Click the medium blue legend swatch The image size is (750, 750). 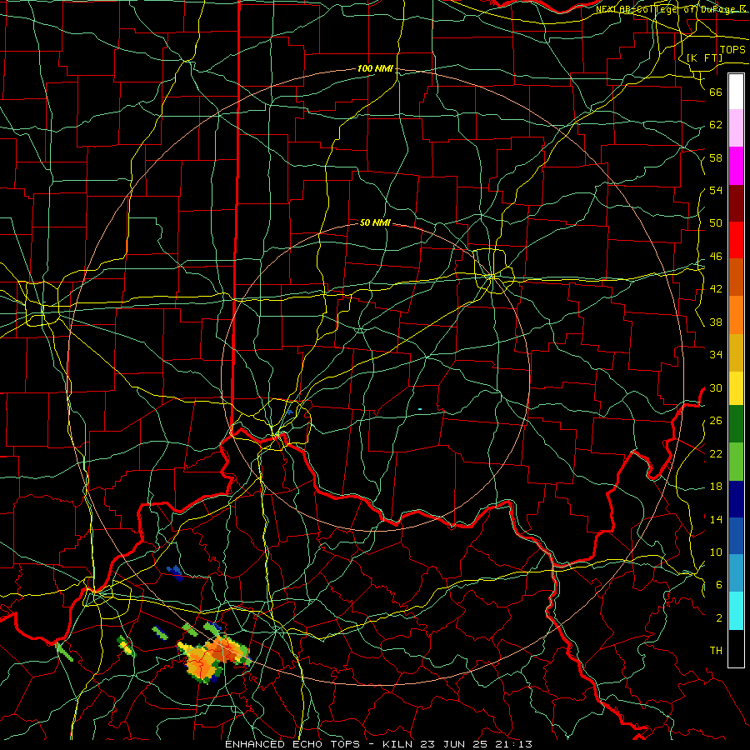click(x=736, y=536)
